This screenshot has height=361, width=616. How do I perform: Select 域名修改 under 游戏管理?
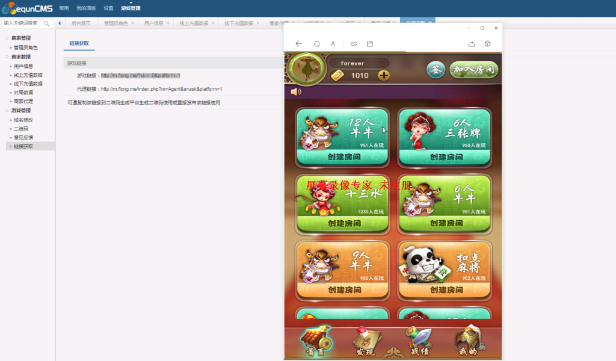(24, 119)
